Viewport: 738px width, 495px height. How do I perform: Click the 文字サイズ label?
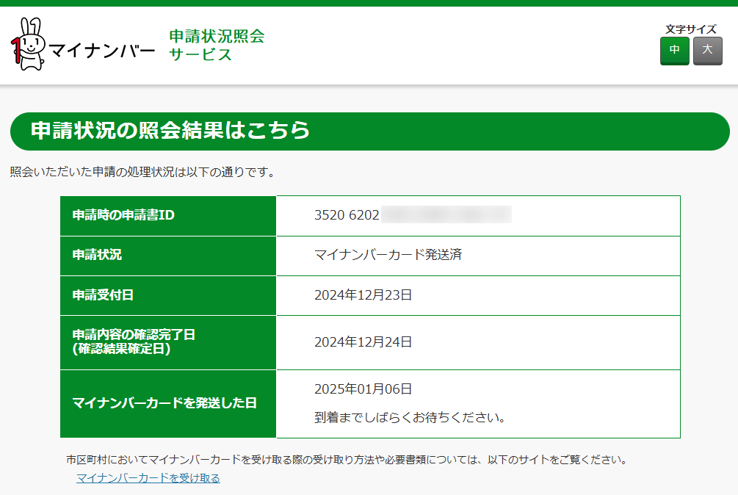point(691,29)
